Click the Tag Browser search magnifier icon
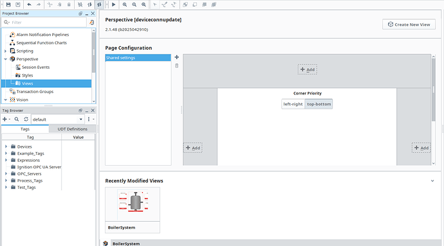 pyautogui.click(x=17, y=119)
